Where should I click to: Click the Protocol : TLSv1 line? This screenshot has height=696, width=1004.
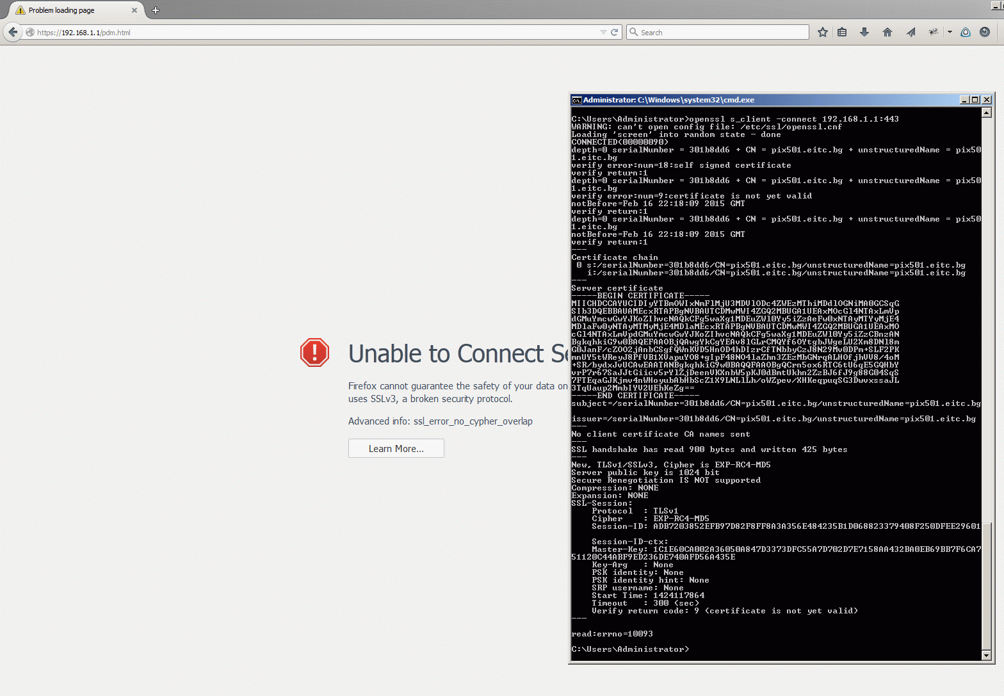pos(635,511)
